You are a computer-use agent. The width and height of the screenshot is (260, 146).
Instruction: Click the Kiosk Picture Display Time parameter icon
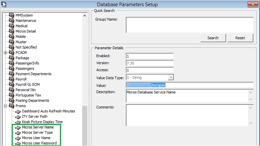coord(18,122)
